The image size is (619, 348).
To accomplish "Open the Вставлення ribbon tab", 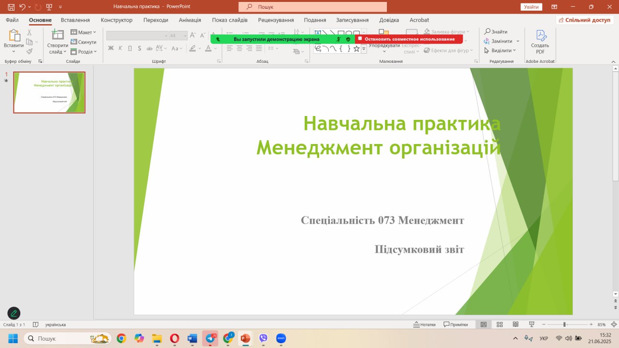I will pos(75,20).
